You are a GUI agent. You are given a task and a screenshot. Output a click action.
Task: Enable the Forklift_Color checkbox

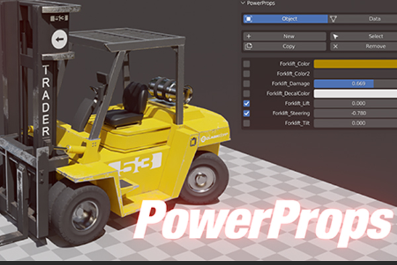[247, 64]
